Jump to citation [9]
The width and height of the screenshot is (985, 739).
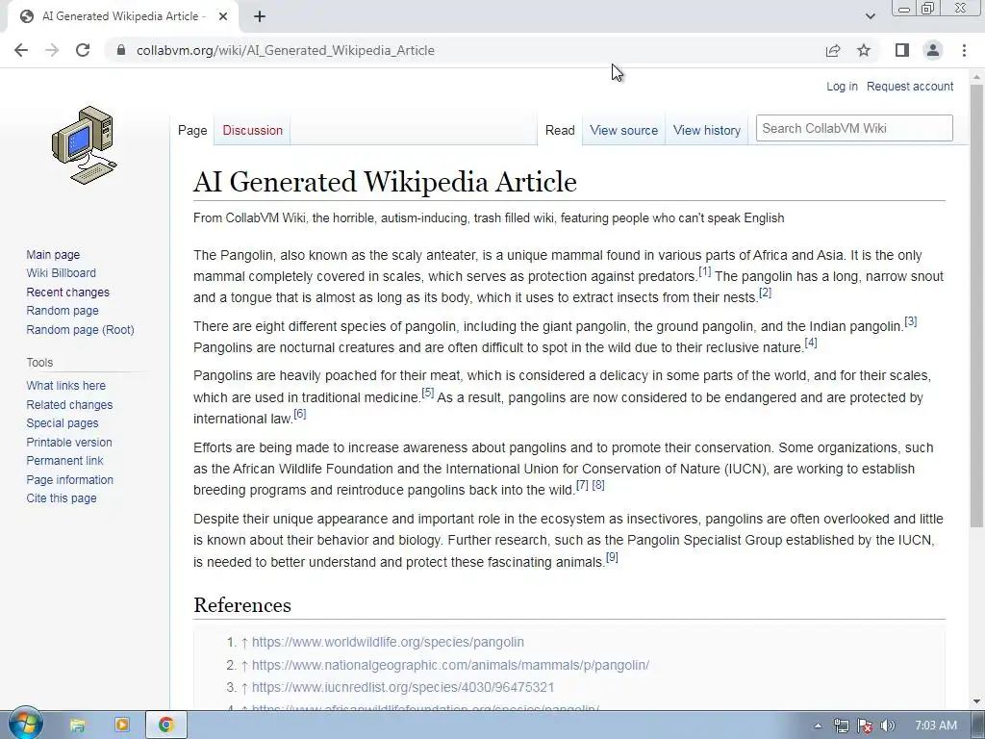tap(612, 557)
